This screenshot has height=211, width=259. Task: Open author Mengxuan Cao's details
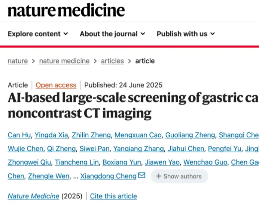137,135
